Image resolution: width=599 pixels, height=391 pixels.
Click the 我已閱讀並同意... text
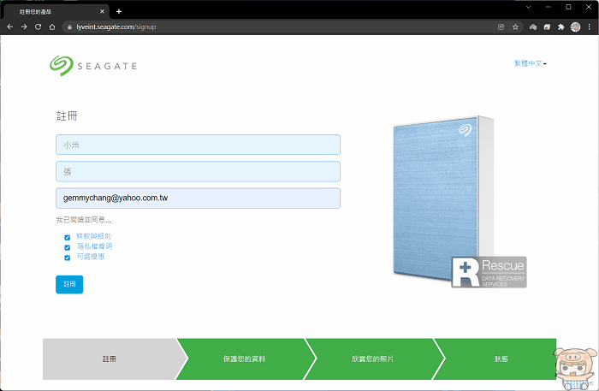(83, 220)
